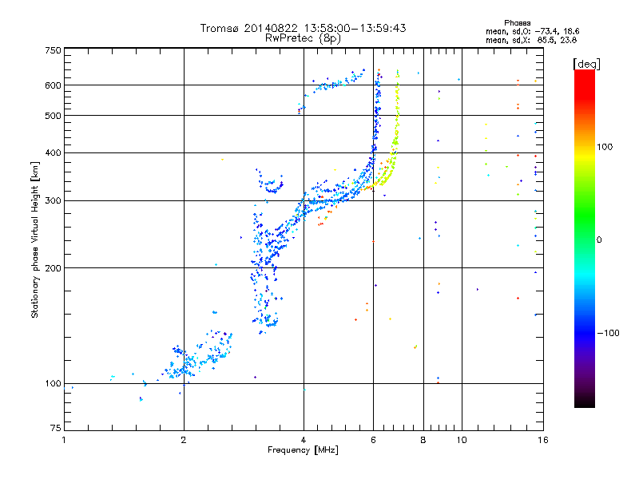Click the 'RwPretec (8p)' subtitle
Image resolution: width=639 pixels, height=479 pixels.
tap(303, 38)
